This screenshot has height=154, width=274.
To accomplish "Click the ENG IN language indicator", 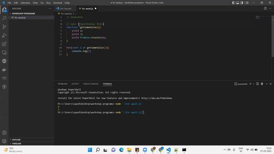I will pos(241,150).
